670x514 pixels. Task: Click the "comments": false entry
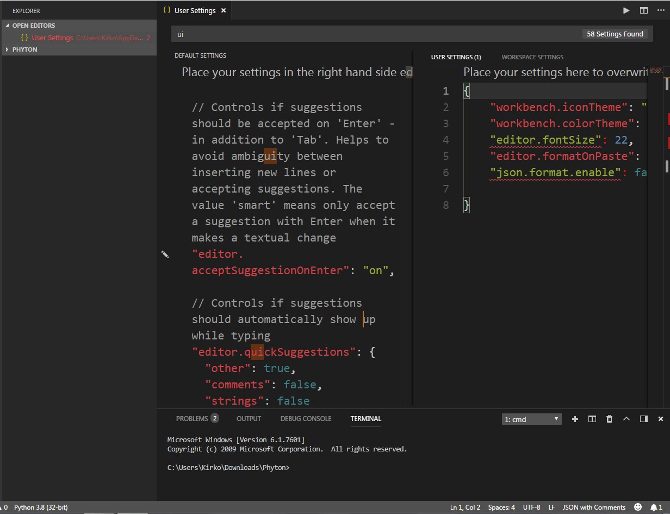click(264, 385)
